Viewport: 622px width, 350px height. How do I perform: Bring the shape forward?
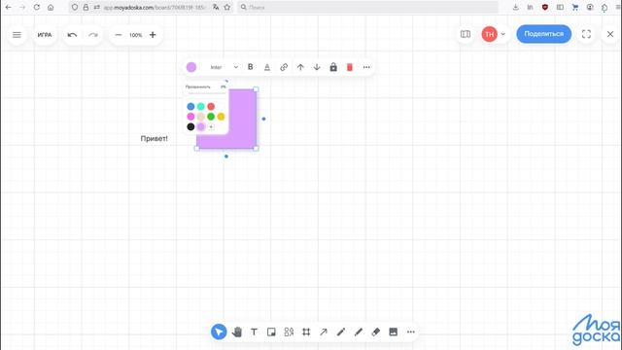(x=300, y=67)
